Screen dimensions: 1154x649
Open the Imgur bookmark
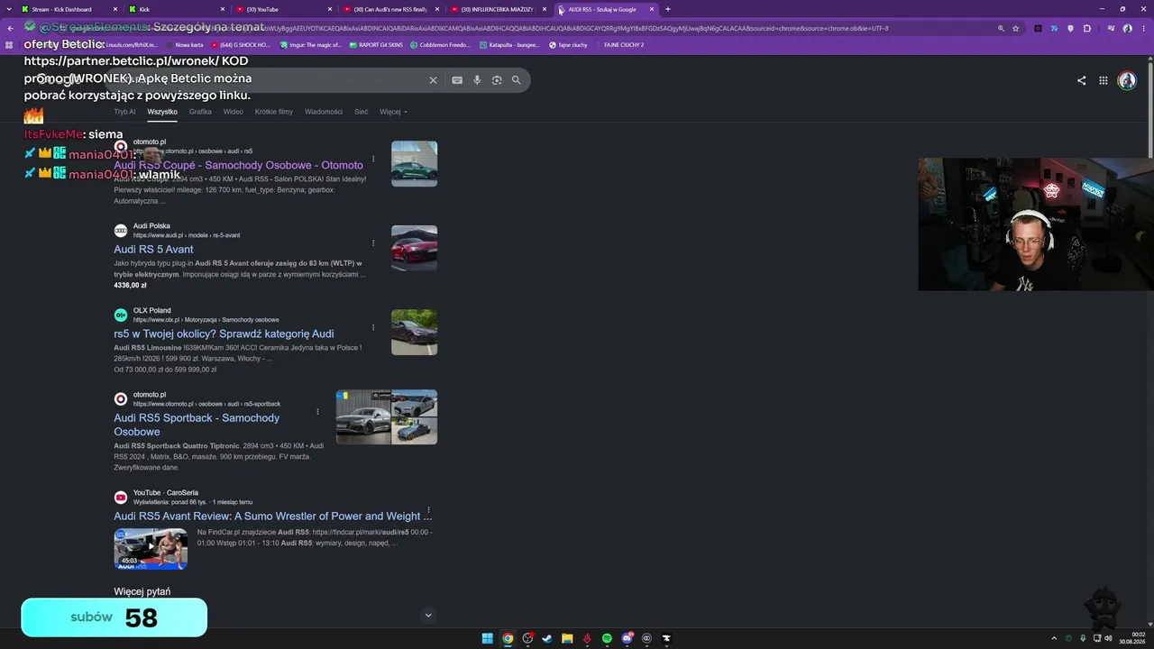click(311, 44)
